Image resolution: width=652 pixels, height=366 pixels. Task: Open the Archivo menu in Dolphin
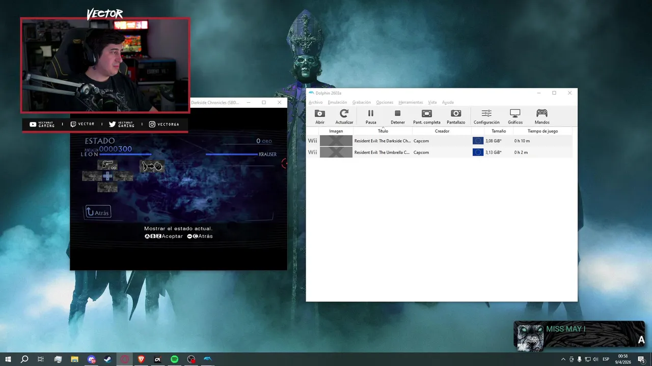click(x=315, y=102)
